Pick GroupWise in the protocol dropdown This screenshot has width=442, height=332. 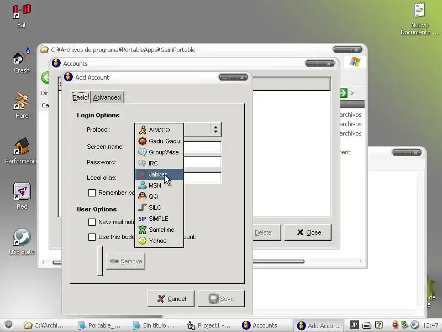point(159,152)
